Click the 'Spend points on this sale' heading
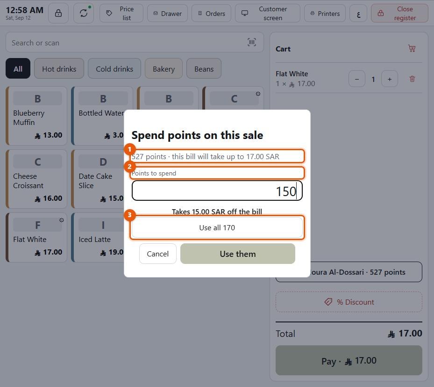434x387 pixels. pyautogui.click(x=197, y=135)
